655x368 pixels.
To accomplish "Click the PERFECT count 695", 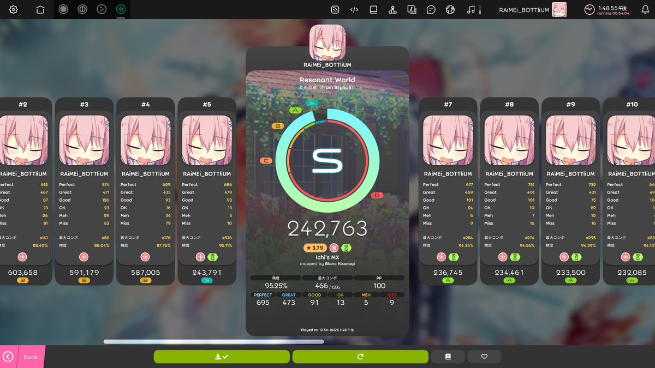I will click(x=263, y=303).
